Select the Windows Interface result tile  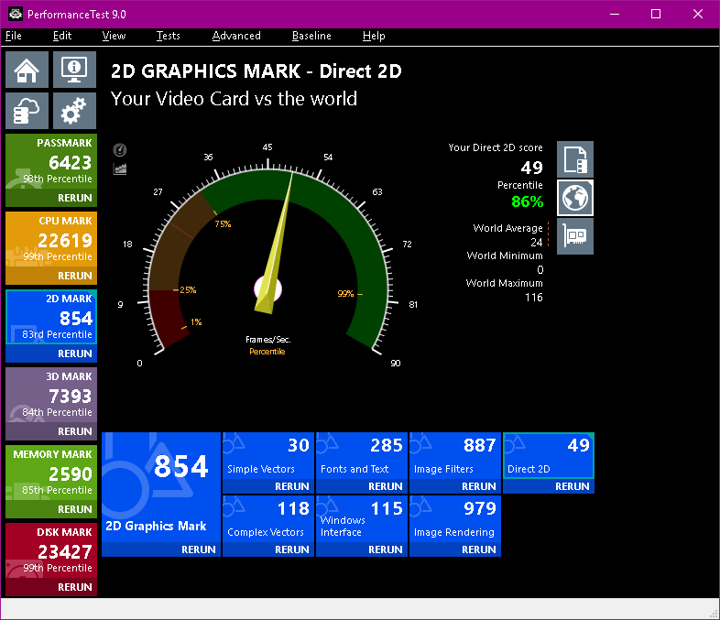362,519
